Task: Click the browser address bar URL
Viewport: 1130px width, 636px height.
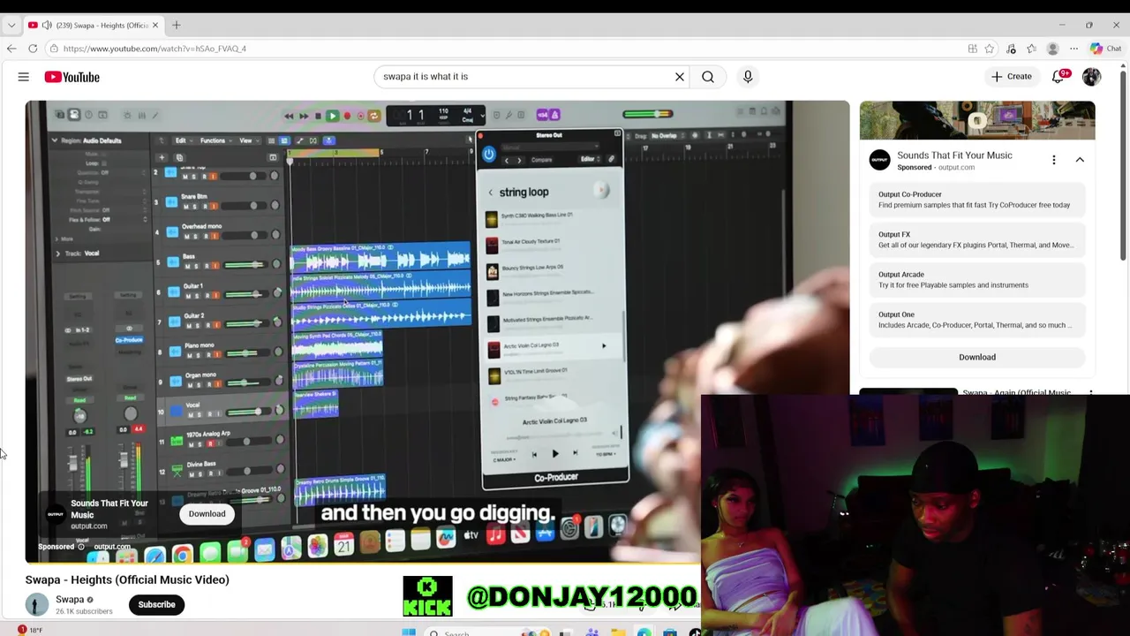Action: (x=154, y=49)
